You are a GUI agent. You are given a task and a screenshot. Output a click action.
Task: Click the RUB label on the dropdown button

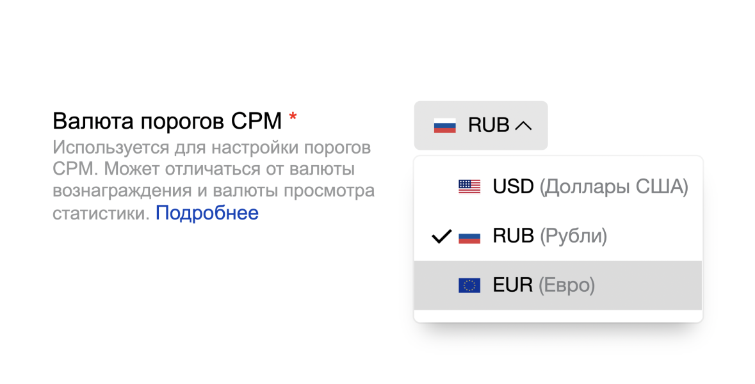(x=489, y=125)
